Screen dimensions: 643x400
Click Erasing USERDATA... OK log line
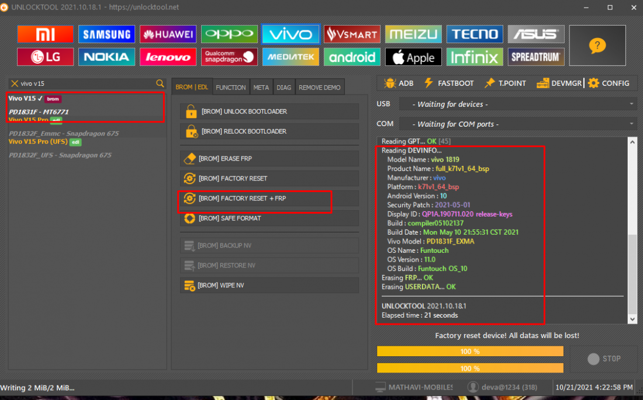click(x=419, y=287)
